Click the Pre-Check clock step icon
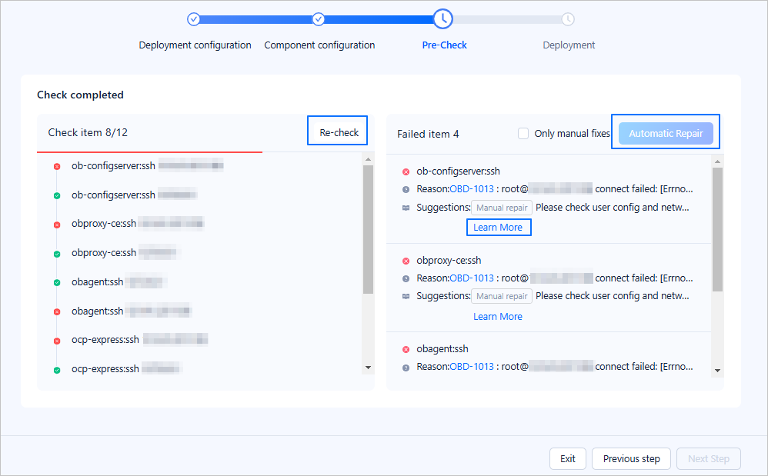Screen dimensions: 768x476 [x=442, y=18]
